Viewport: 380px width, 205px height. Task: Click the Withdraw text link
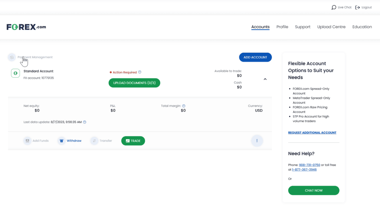pyautogui.click(x=74, y=141)
